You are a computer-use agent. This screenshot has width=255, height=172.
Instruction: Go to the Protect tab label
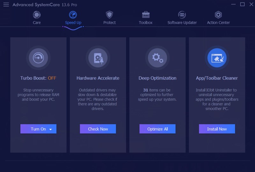(x=109, y=23)
